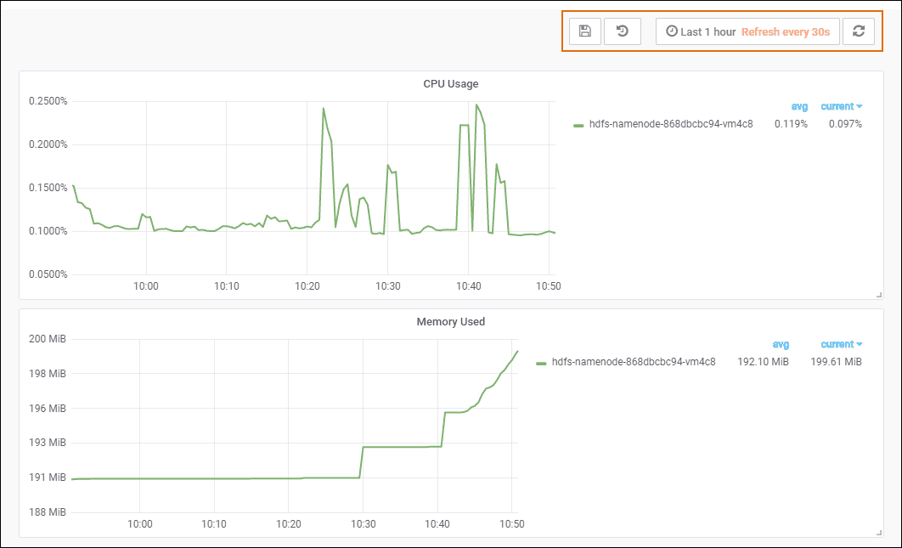The width and height of the screenshot is (902, 548).
Task: Click current column header in CPU Usage legend
Action: [841, 106]
